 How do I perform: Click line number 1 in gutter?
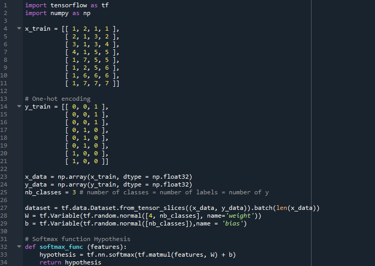pyautogui.click(x=5, y=5)
